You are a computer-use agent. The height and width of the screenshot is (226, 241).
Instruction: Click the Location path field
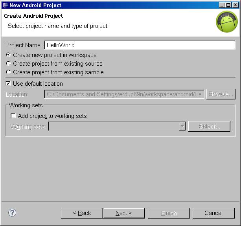pos(124,94)
